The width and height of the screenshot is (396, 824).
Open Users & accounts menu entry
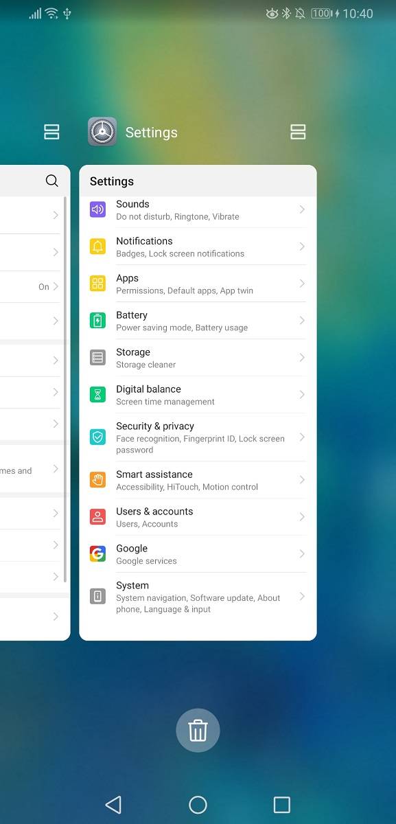[x=198, y=517]
